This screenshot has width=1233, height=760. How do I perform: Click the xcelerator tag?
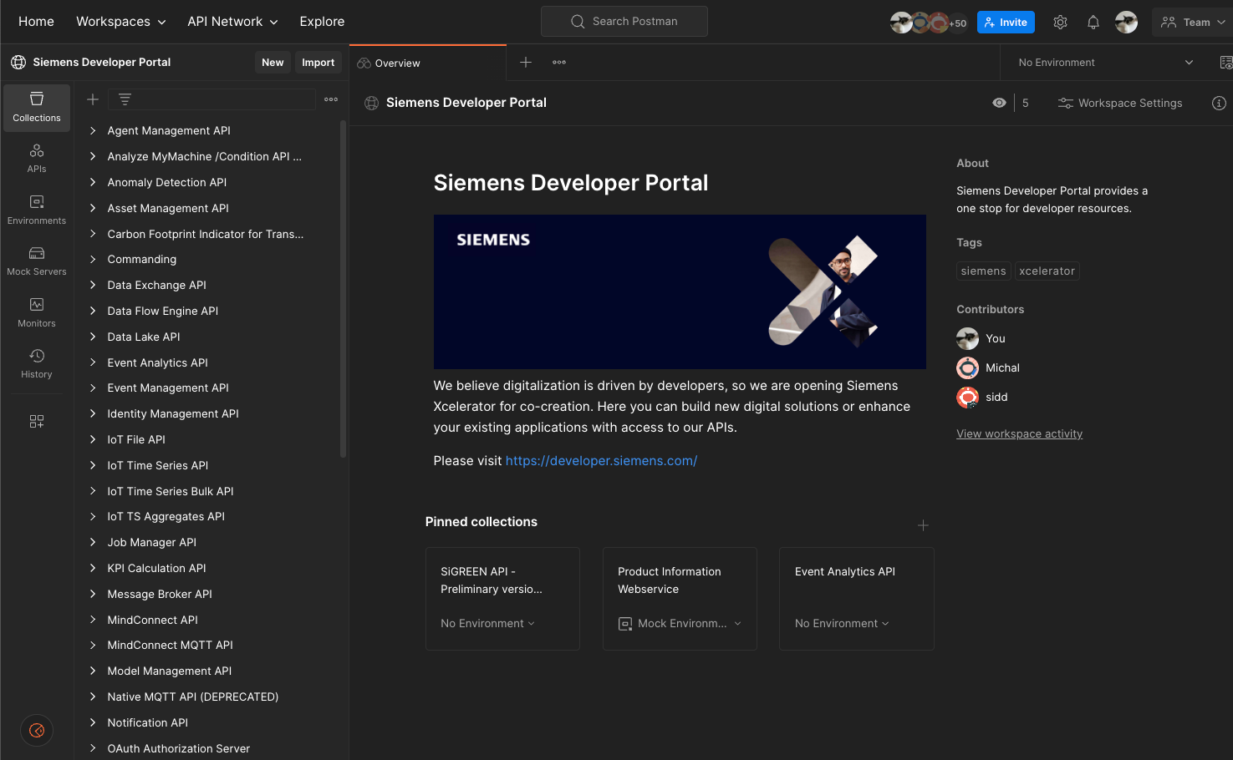(1047, 271)
